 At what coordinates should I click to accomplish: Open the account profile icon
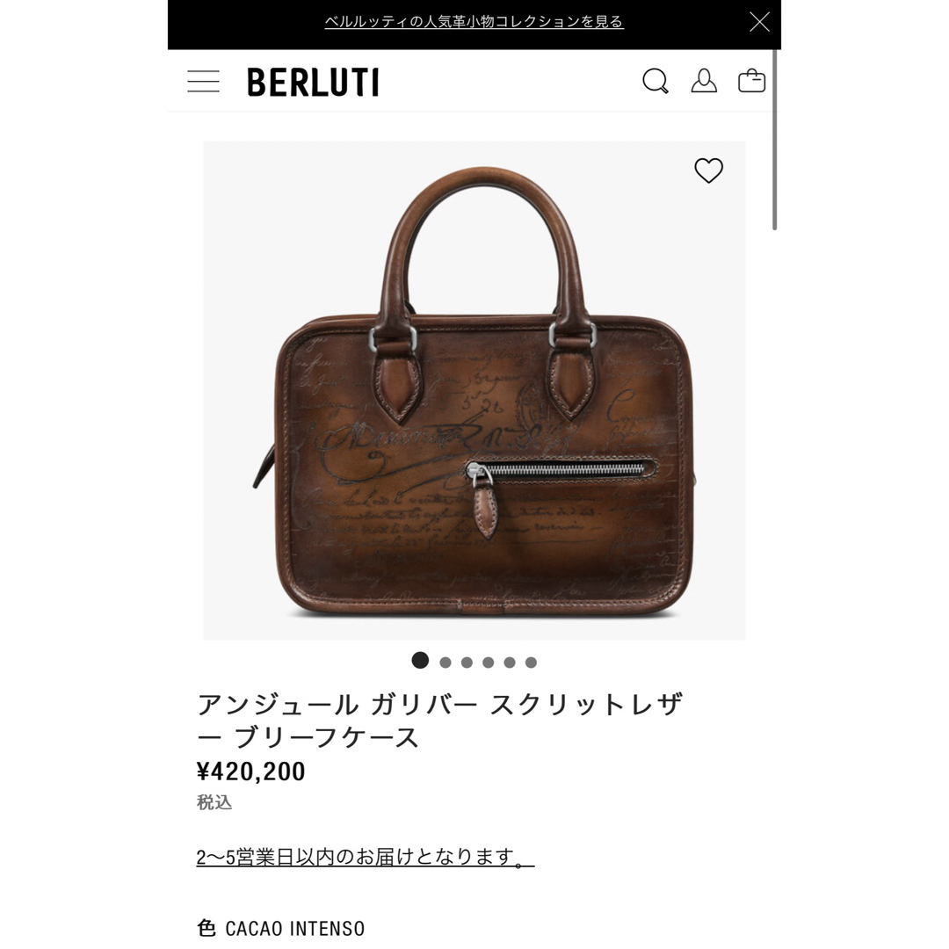pos(704,81)
